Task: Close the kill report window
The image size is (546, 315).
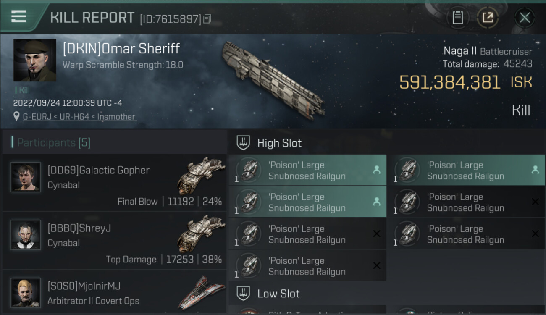Action: click(x=525, y=18)
